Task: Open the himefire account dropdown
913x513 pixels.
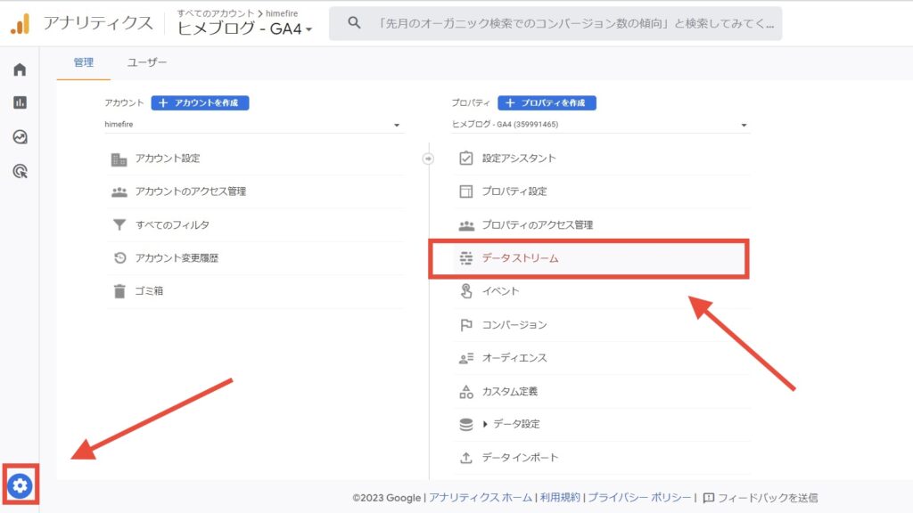Action: pyautogui.click(x=254, y=125)
